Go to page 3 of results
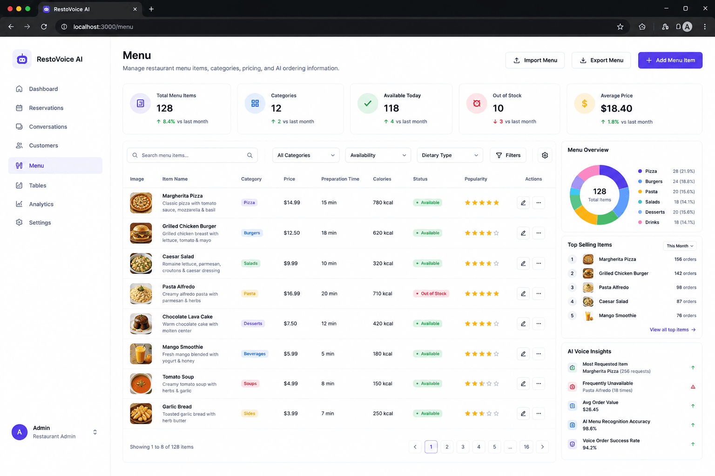 [463, 447]
